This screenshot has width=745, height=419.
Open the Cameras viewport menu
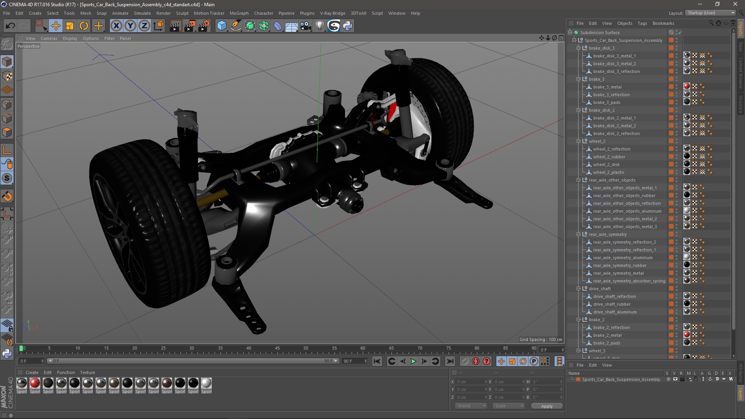(x=49, y=38)
